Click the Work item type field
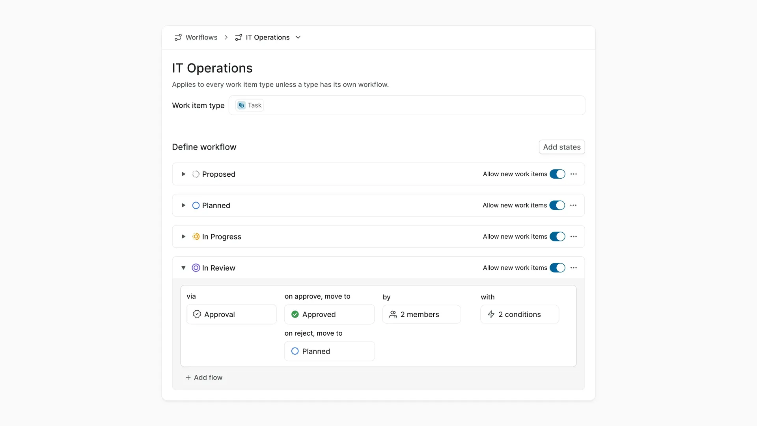Image resolution: width=757 pixels, height=426 pixels. click(407, 105)
